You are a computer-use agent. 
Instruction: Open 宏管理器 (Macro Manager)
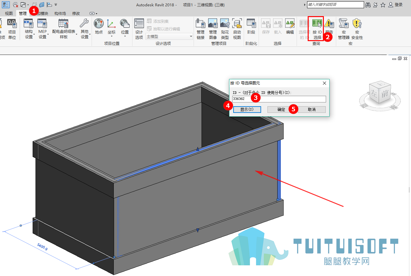click(344, 28)
